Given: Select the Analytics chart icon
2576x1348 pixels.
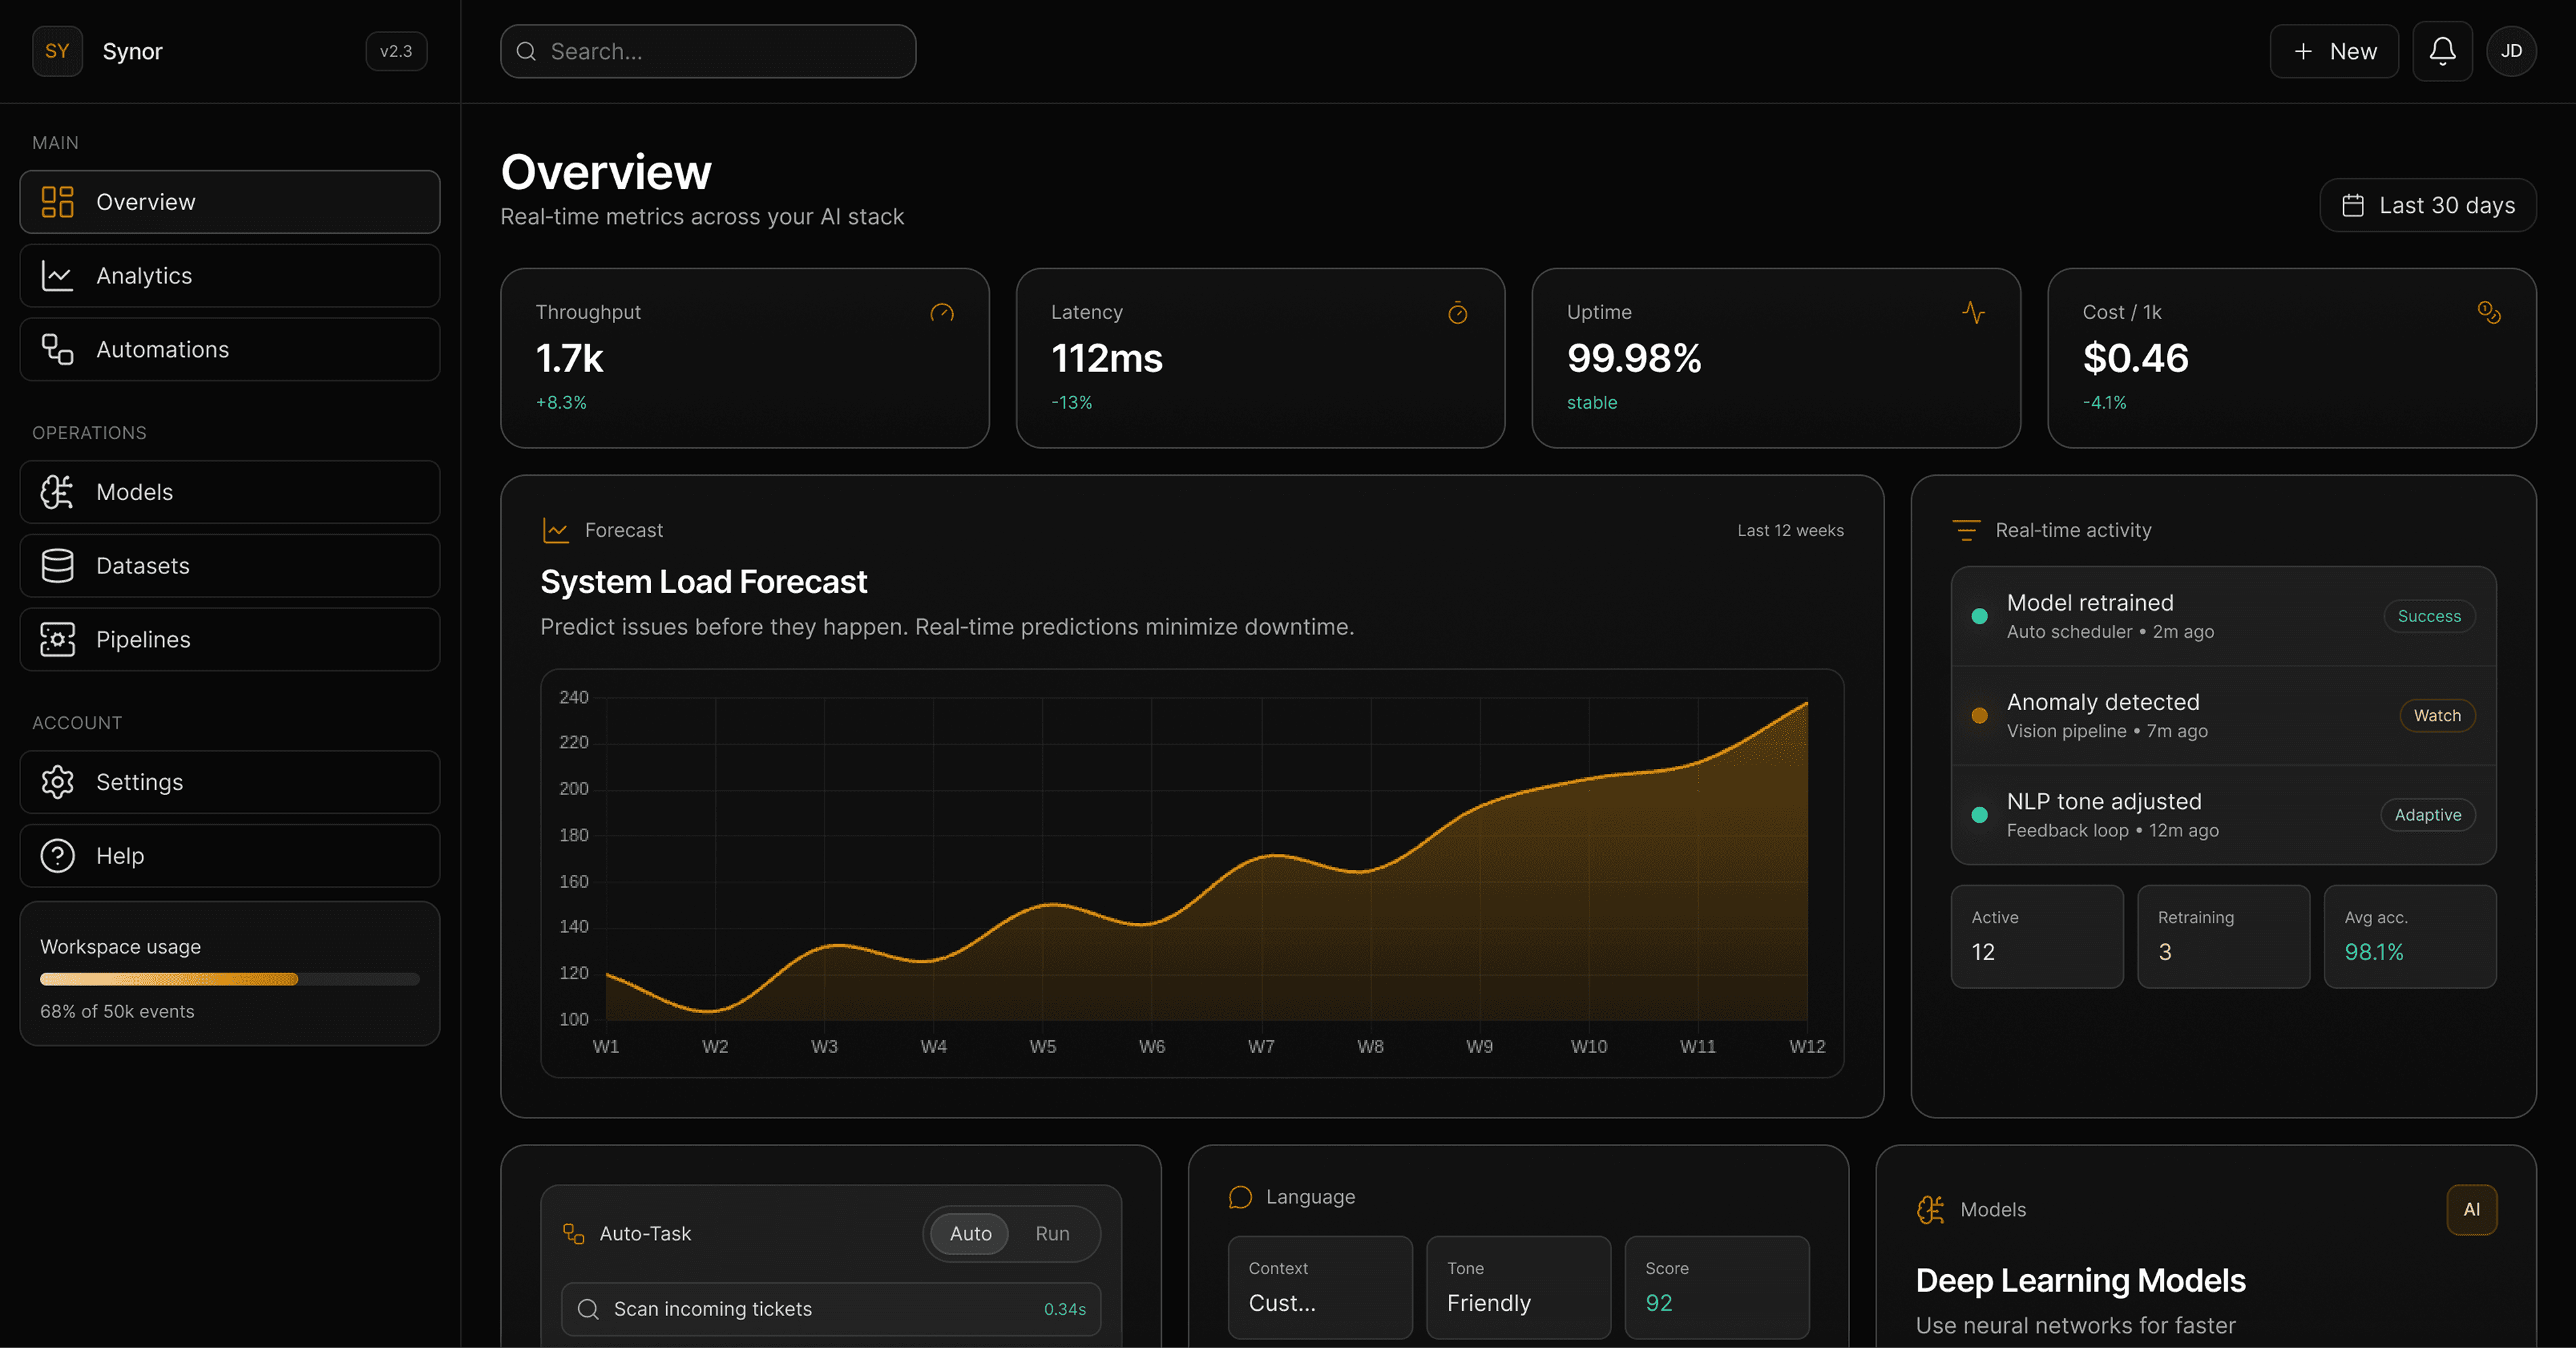Looking at the screenshot, I should [x=57, y=275].
